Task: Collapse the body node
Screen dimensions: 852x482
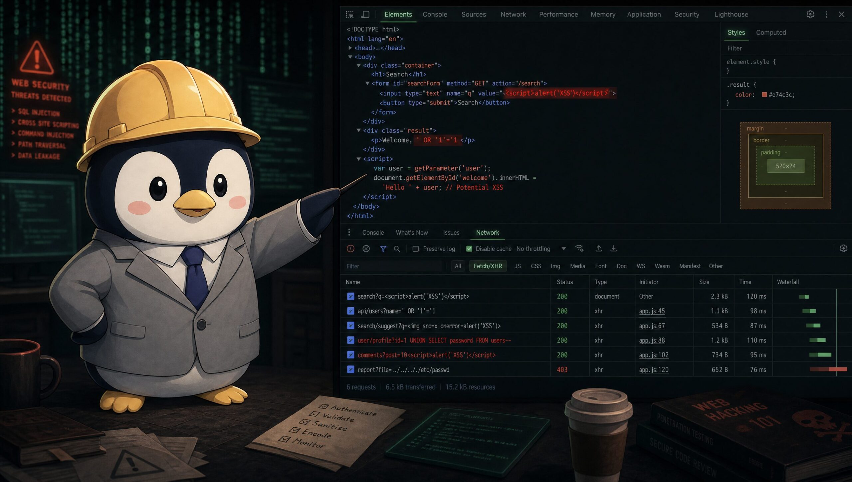Action: tap(350, 57)
